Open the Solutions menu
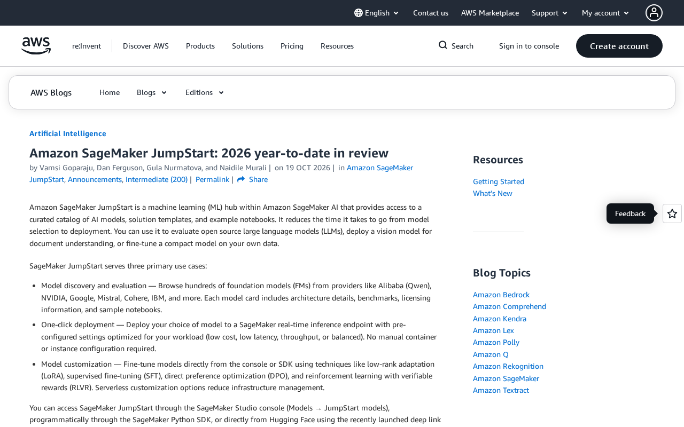 [247, 46]
